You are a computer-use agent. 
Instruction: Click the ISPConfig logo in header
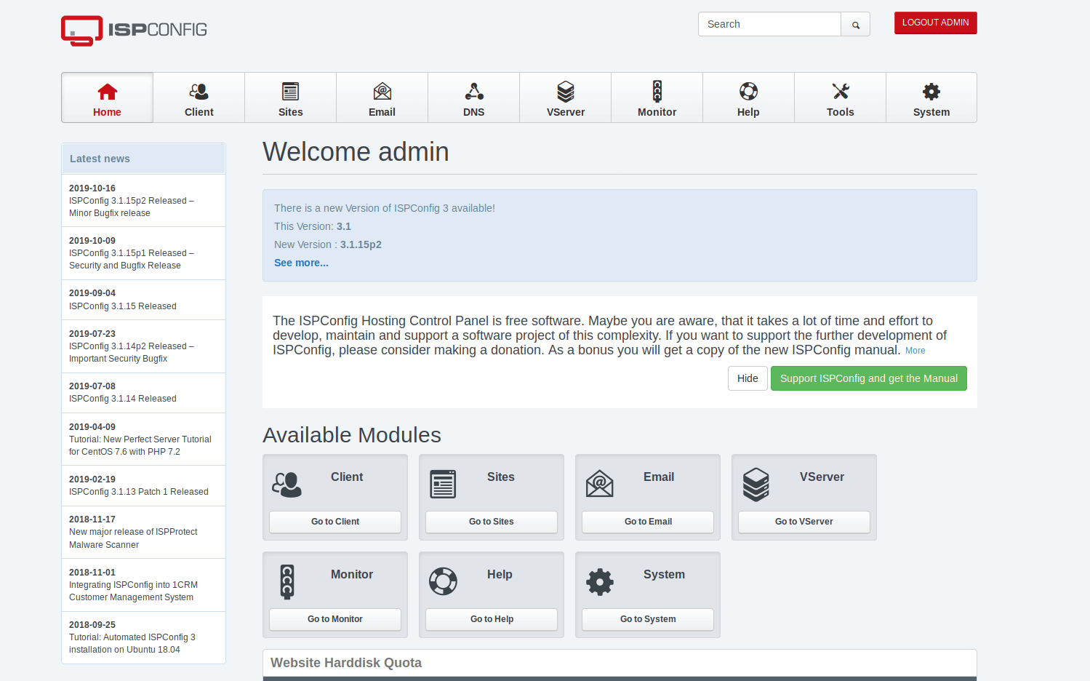tap(135, 30)
